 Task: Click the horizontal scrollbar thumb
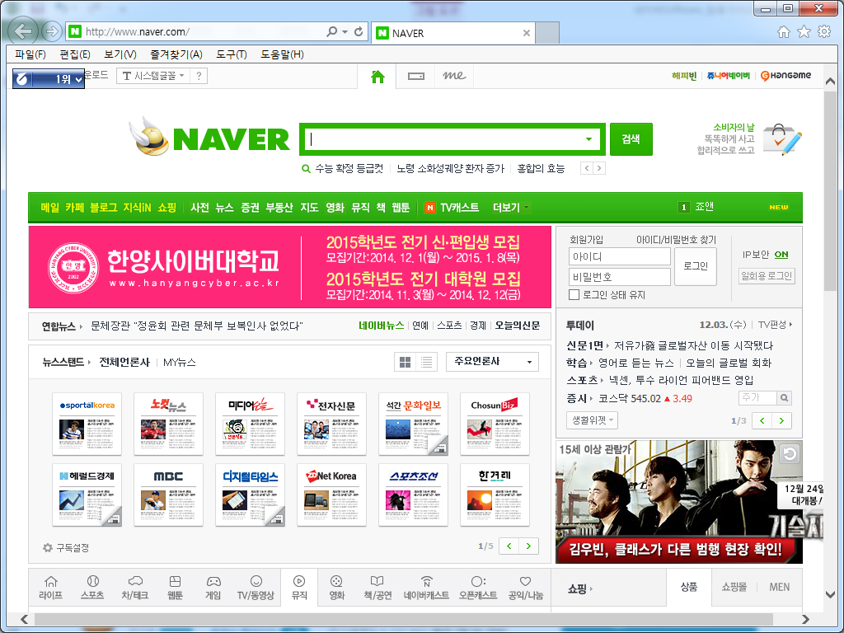[x=404, y=619]
